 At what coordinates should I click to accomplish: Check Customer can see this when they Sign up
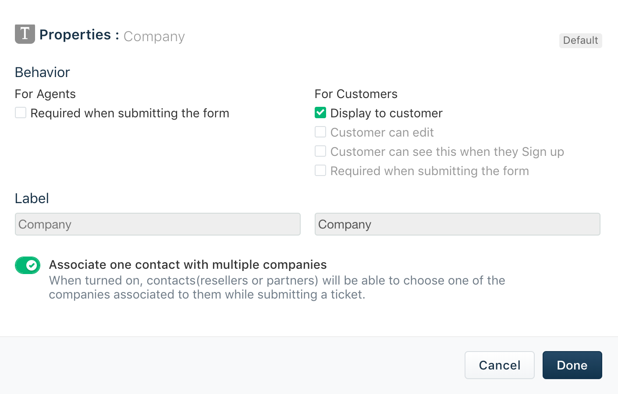pos(320,151)
